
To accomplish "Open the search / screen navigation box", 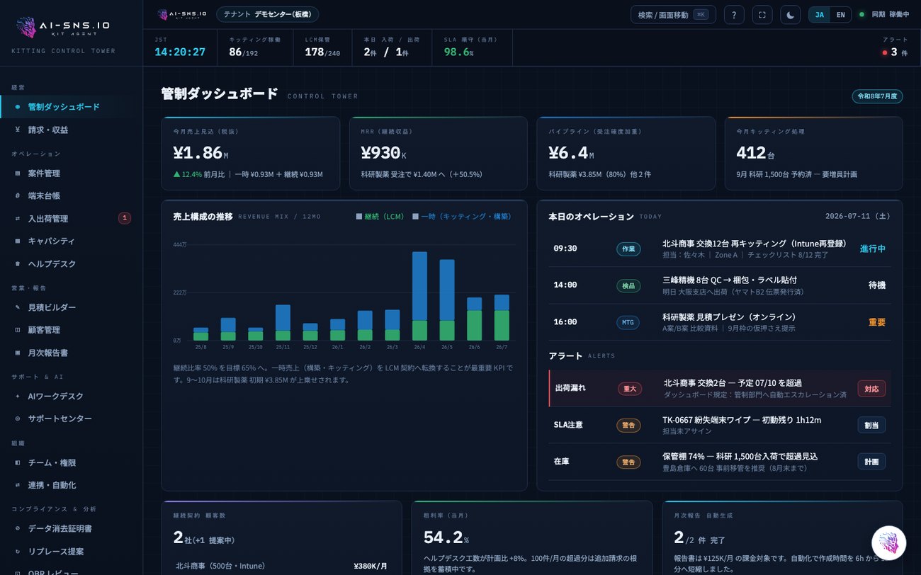I will point(673,14).
